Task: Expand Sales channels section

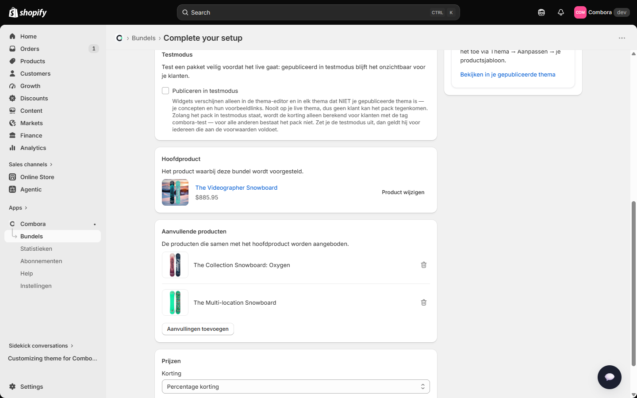Action: (x=31, y=165)
